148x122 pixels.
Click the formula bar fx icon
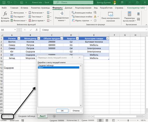point(37,30)
